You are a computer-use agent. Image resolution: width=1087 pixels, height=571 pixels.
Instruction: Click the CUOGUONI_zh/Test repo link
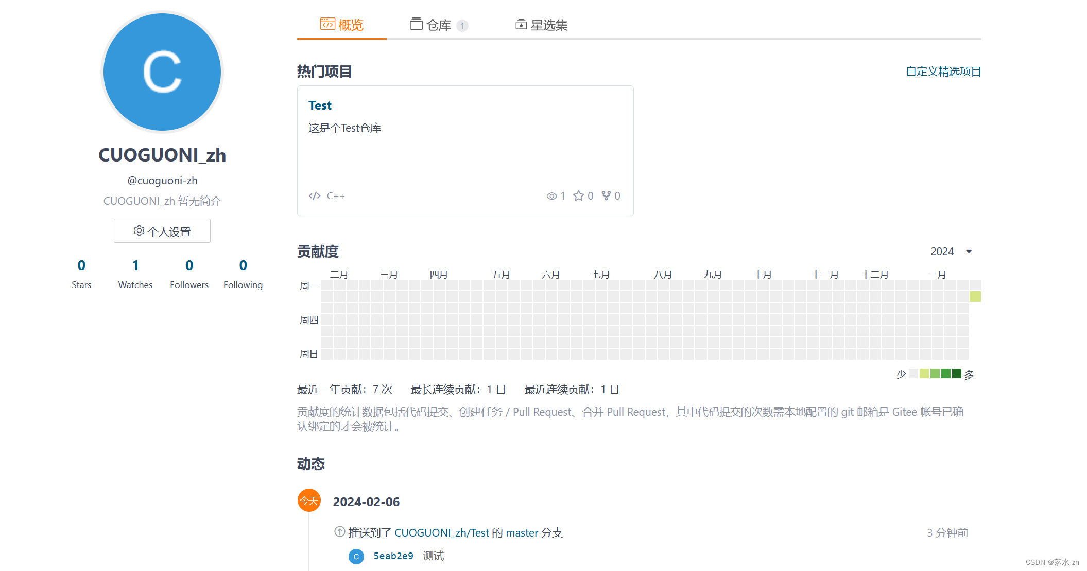(x=457, y=531)
